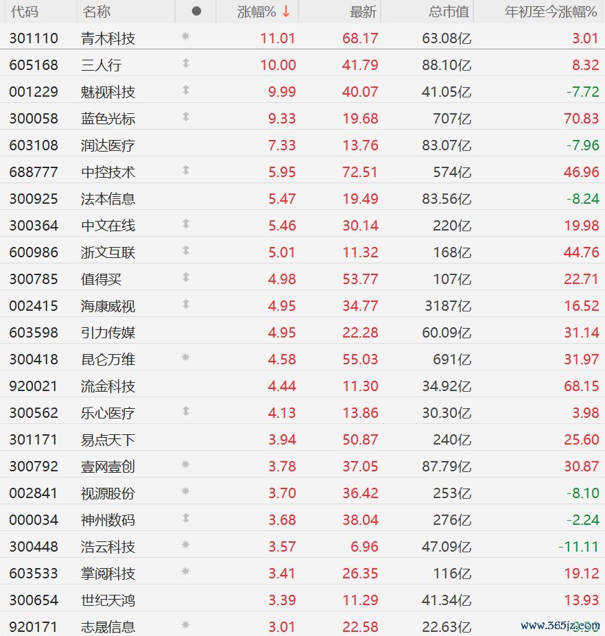Screen dimensions: 605x636
Task: Click the star-burst marker in the 壹网壹创 row
Action: click(185, 465)
